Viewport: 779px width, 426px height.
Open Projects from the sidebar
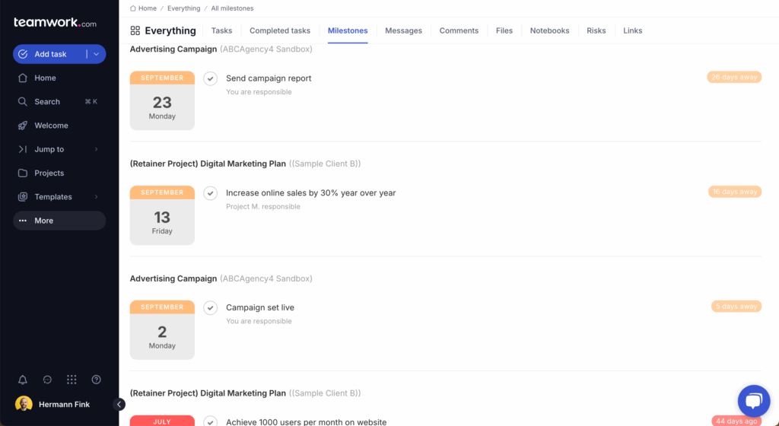coord(59,173)
